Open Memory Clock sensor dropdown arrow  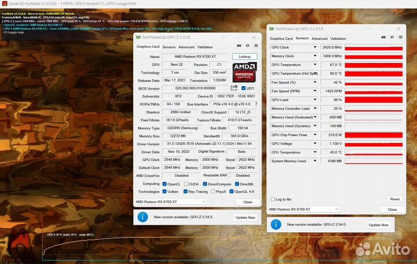pyautogui.click(x=315, y=56)
